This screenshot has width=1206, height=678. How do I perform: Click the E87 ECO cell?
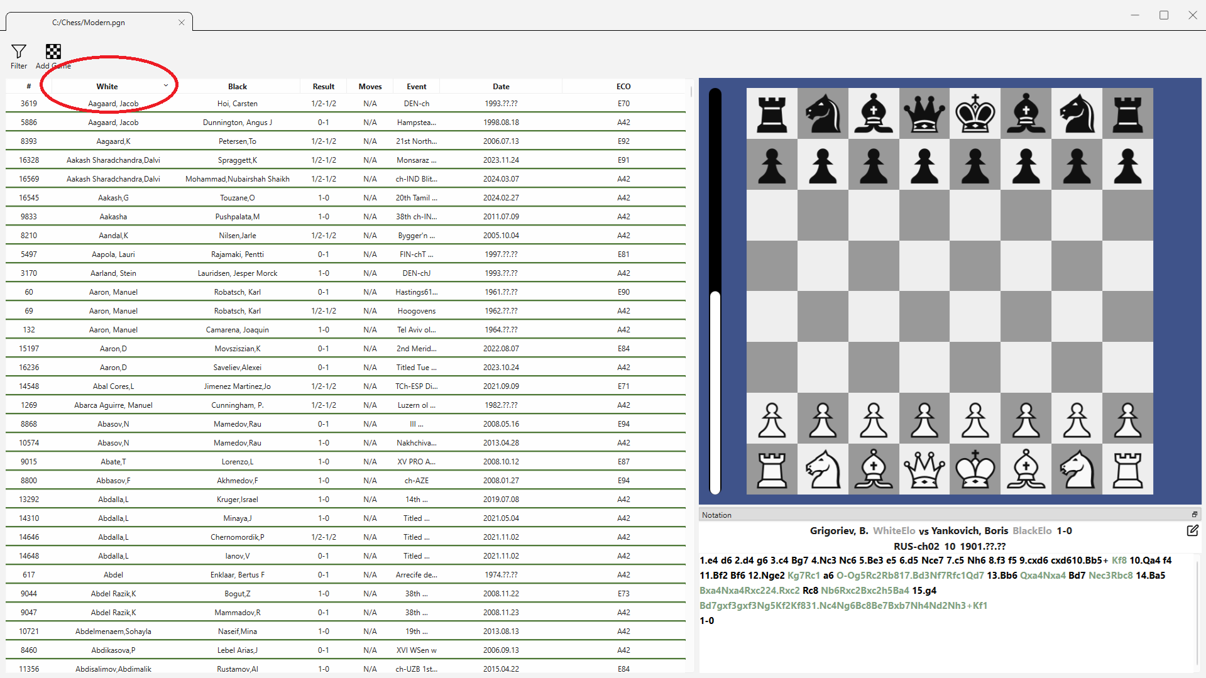pyautogui.click(x=623, y=462)
